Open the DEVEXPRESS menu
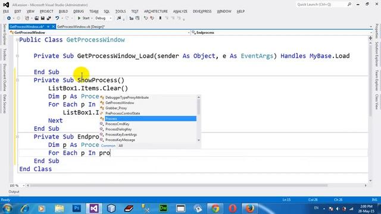 (202, 11)
